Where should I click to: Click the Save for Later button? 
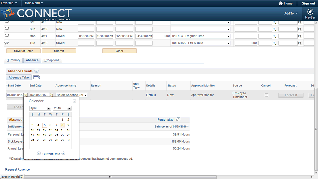click(x=23, y=51)
